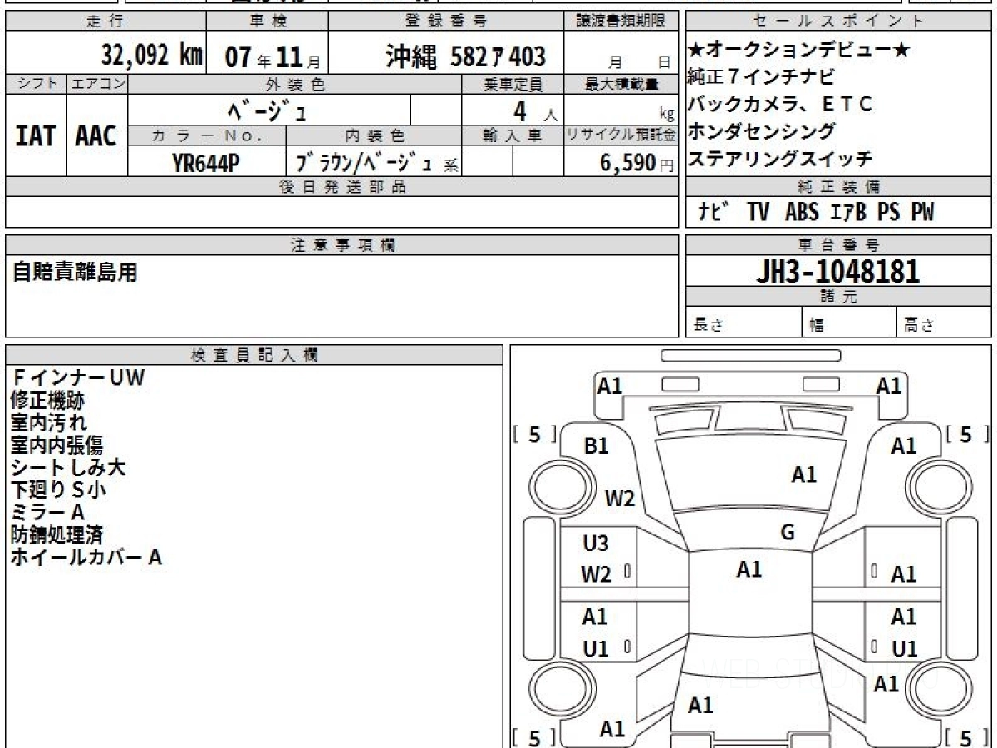997x748 pixels.
Task: Click registration number 沖縄 582 ア 403
Action: pos(465,57)
